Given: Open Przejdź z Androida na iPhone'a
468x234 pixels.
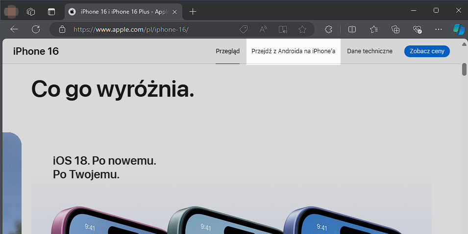Looking at the screenshot, I should point(294,51).
